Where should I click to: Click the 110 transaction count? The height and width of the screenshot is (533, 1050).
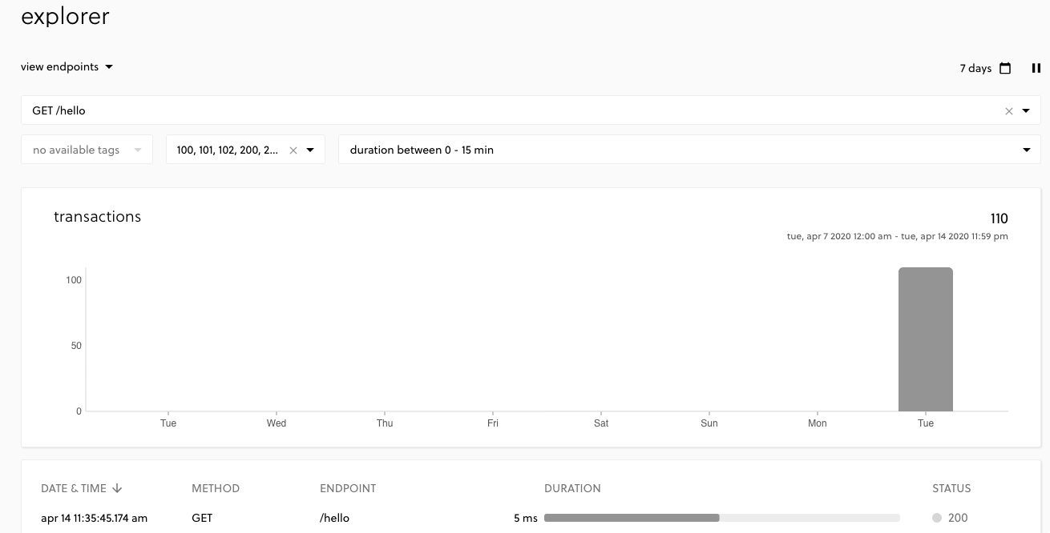[1000, 218]
